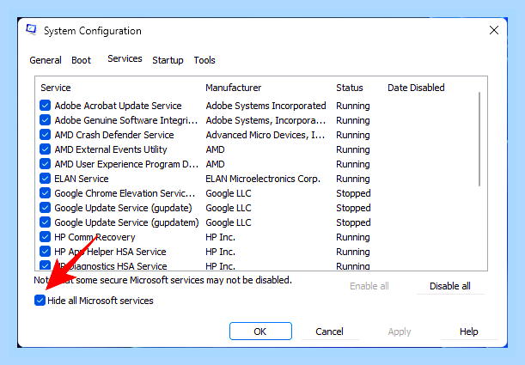Close the System Configuration dialog

pyautogui.click(x=494, y=30)
